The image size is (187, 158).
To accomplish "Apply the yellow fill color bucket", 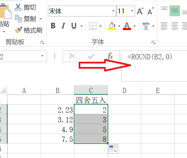I will click(x=112, y=26).
